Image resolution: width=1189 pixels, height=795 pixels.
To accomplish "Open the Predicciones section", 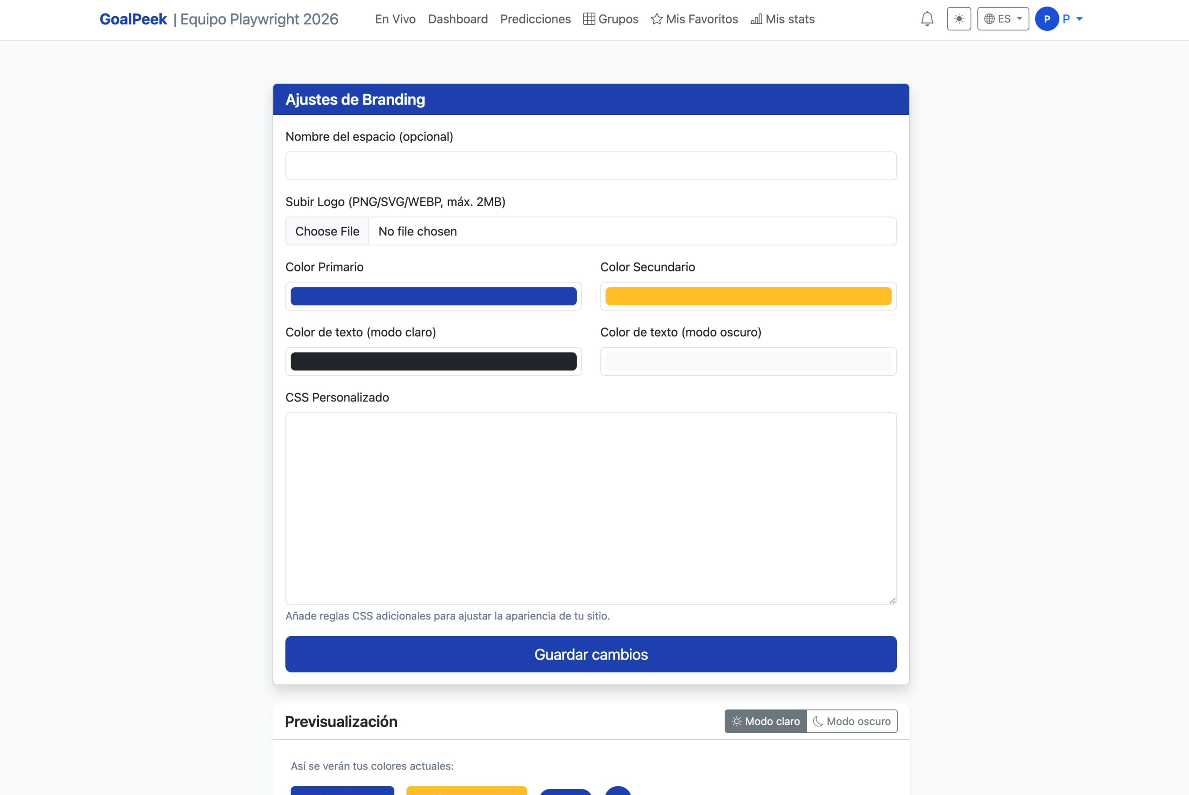I will tap(535, 19).
